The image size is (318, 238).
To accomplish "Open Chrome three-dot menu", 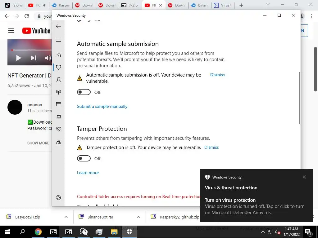I will tap(311, 16).
